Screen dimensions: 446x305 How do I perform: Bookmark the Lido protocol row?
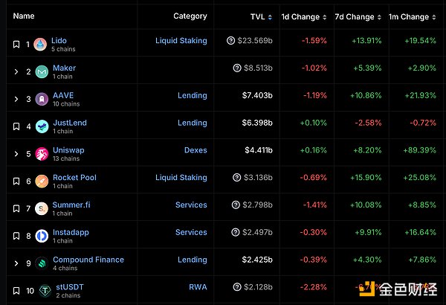[16, 45]
